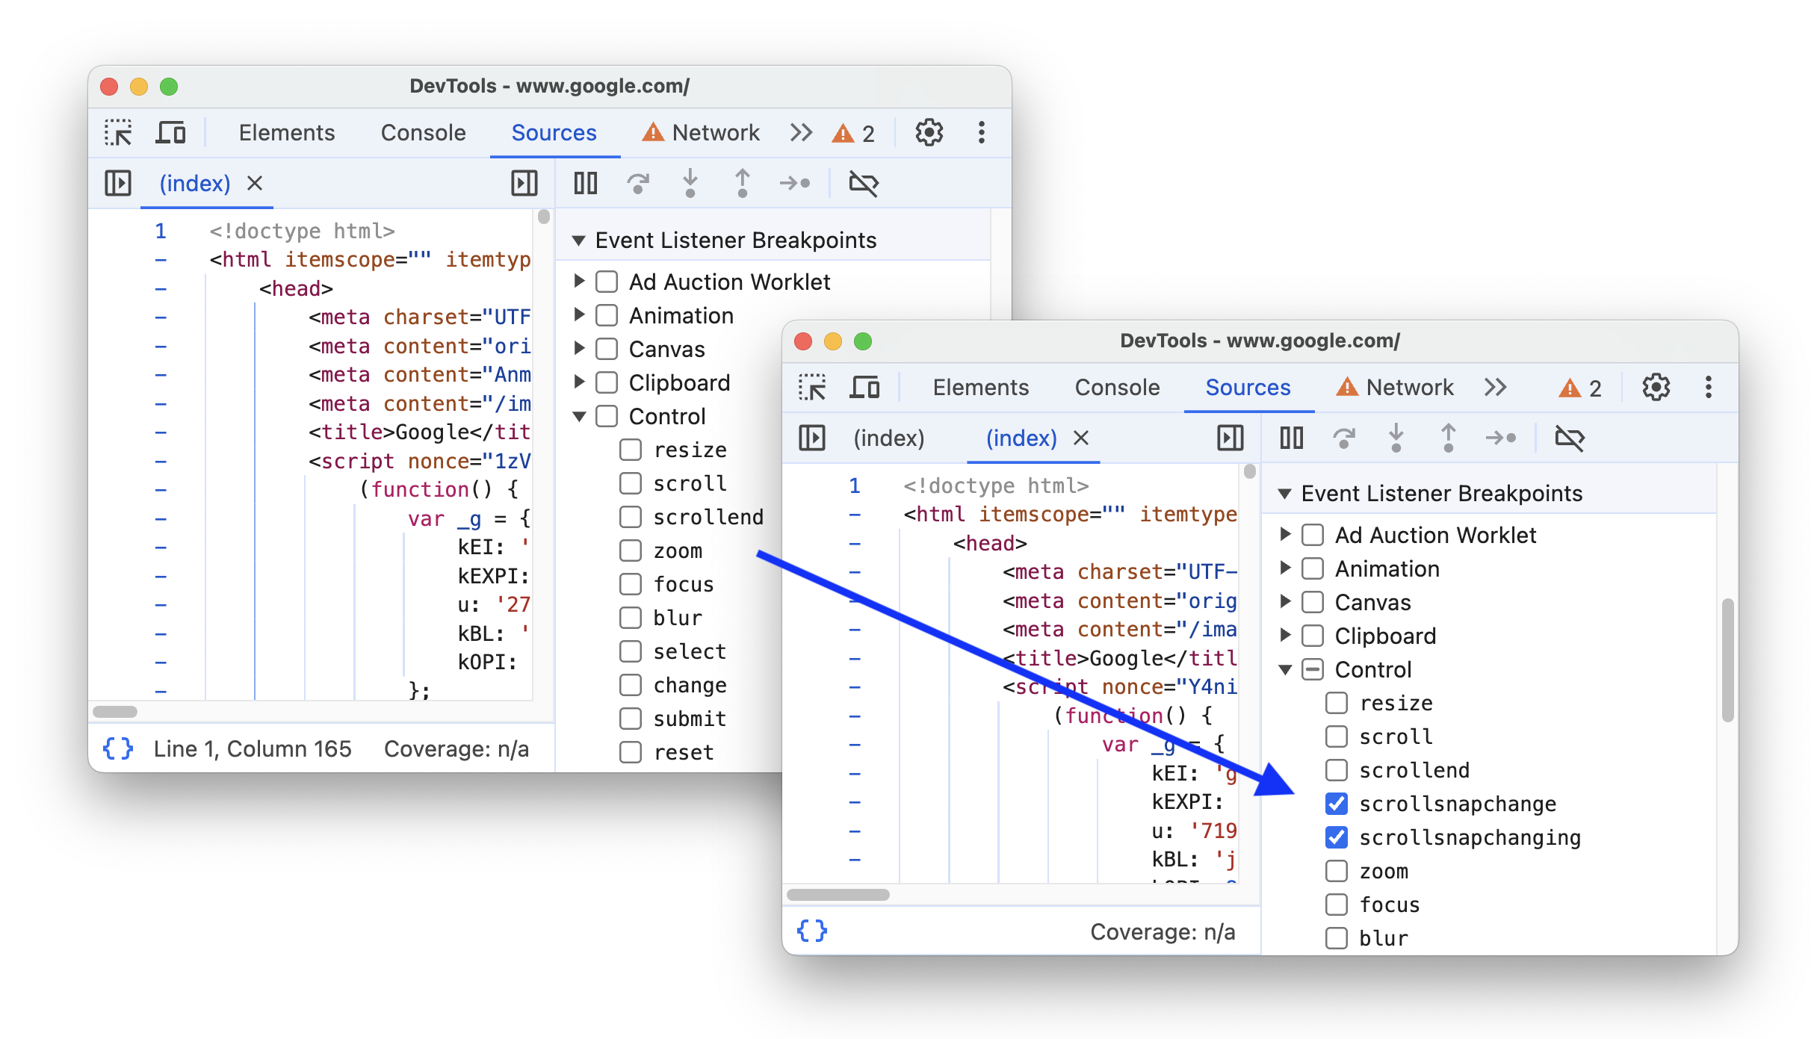Enable the scrollsnapchanging breakpoint checkbox
This screenshot has width=1817, height=1039.
[x=1333, y=836]
